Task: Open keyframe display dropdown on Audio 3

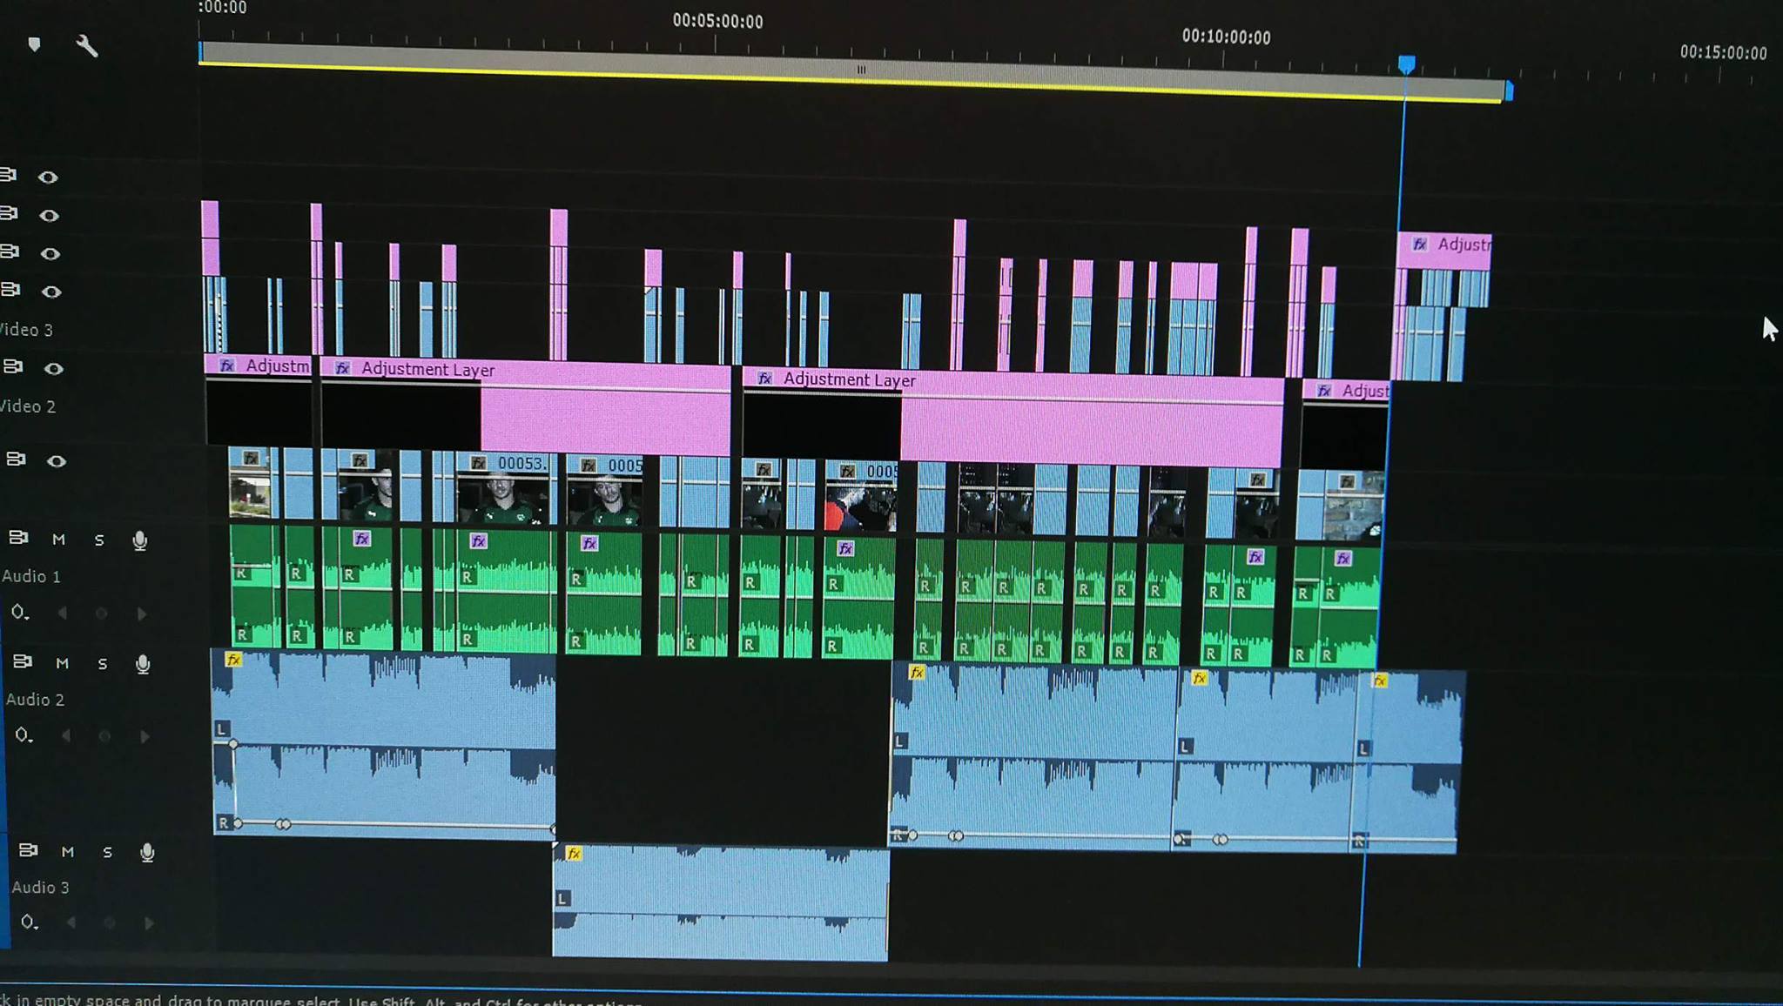Action: tap(29, 922)
